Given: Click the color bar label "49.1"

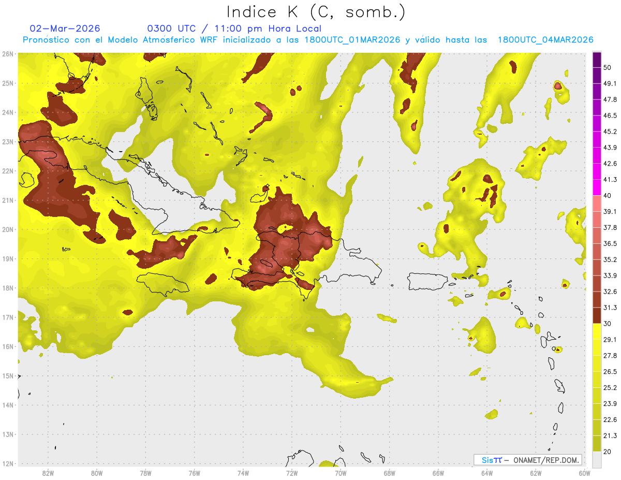Looking at the screenshot, I should 610,83.
